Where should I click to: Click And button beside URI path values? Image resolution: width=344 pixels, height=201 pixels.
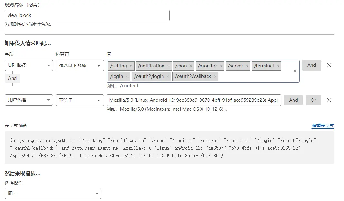312,65
